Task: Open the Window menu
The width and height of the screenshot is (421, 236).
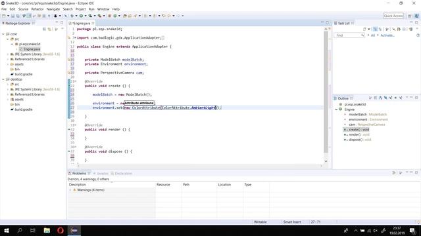Action: 103,9
